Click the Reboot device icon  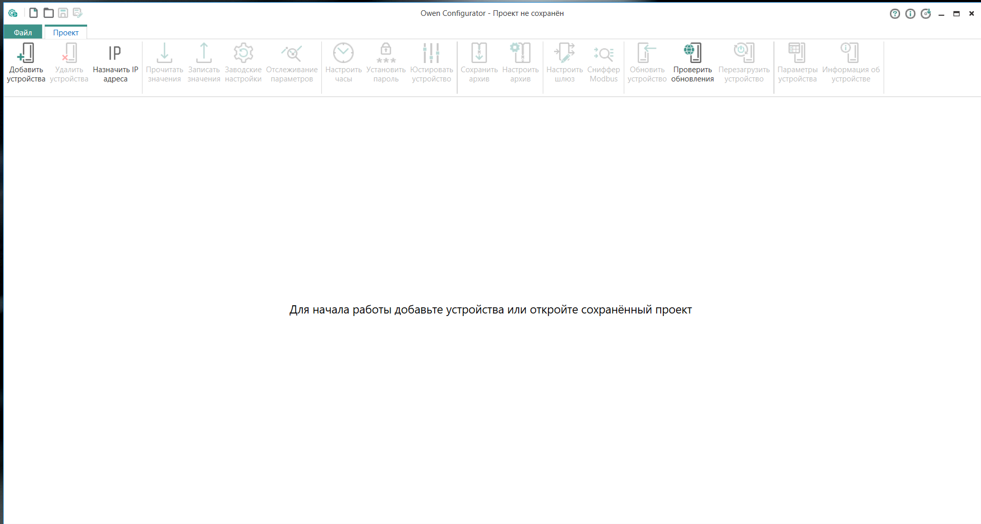pyautogui.click(x=744, y=53)
